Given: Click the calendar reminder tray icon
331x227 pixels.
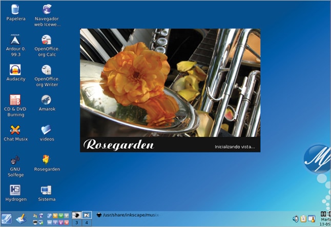Looking at the screenshot, I should point(312,219).
